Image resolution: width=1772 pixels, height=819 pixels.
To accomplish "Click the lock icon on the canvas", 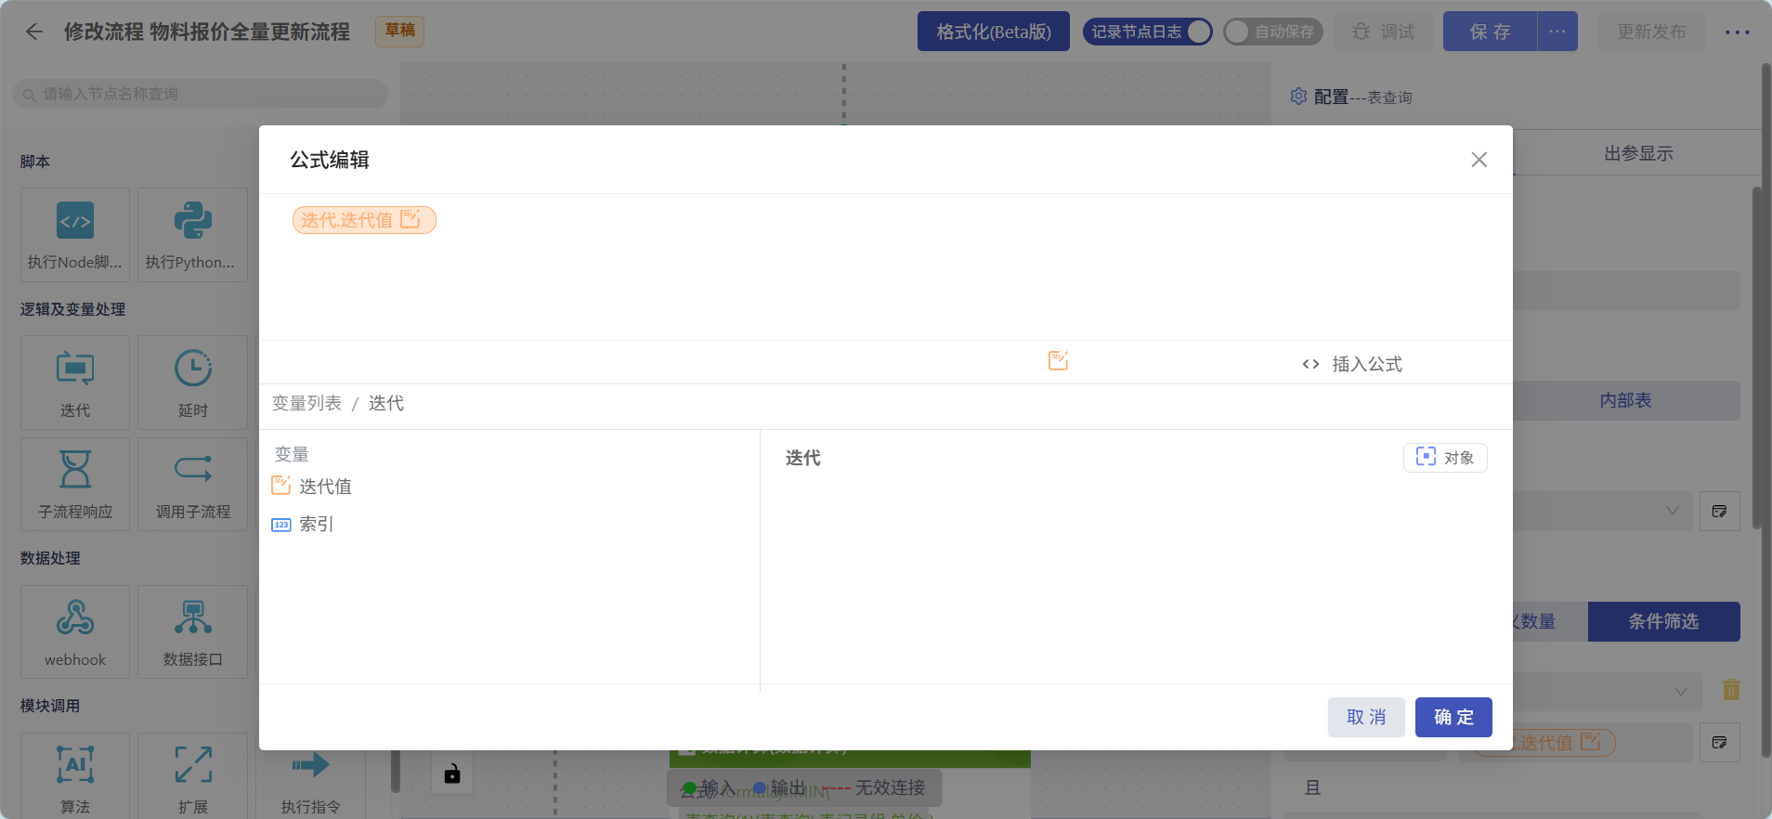I will 452,773.
